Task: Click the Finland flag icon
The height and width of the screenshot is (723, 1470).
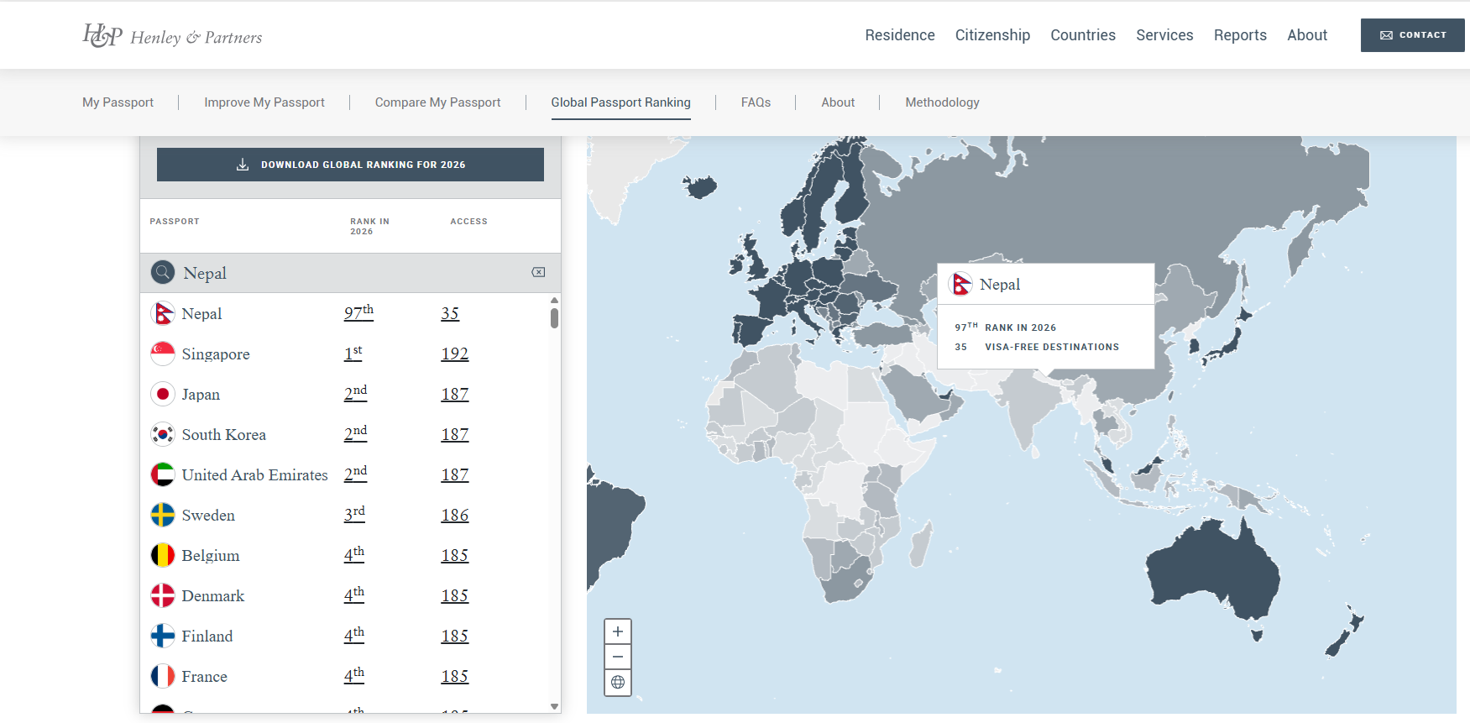Action: pyautogui.click(x=163, y=636)
